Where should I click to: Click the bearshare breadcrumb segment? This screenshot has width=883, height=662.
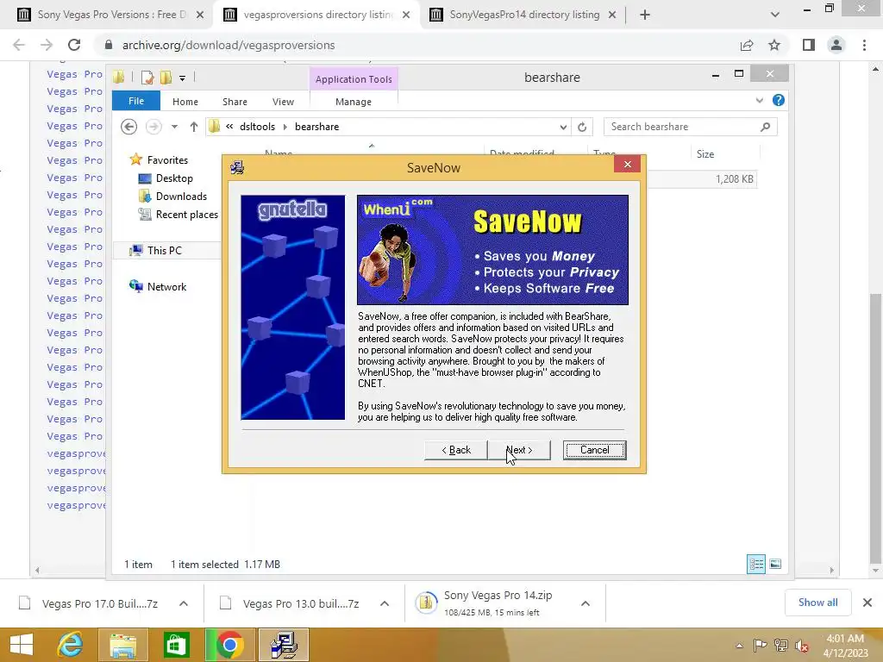pos(317,127)
